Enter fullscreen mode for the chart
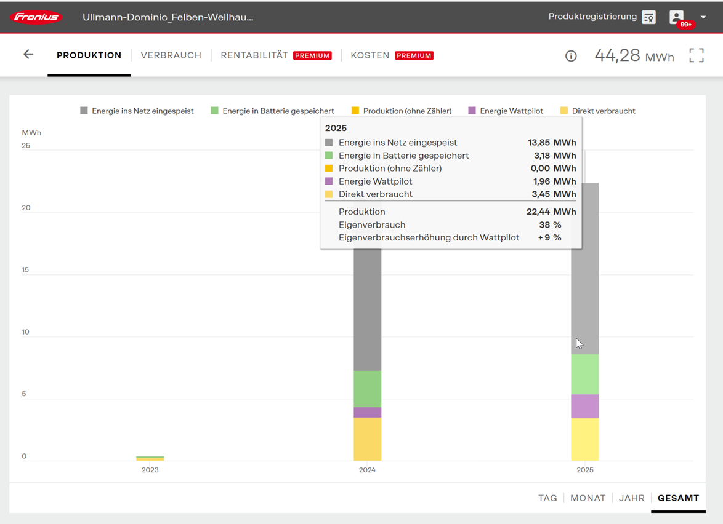The width and height of the screenshot is (723, 524). [x=696, y=55]
